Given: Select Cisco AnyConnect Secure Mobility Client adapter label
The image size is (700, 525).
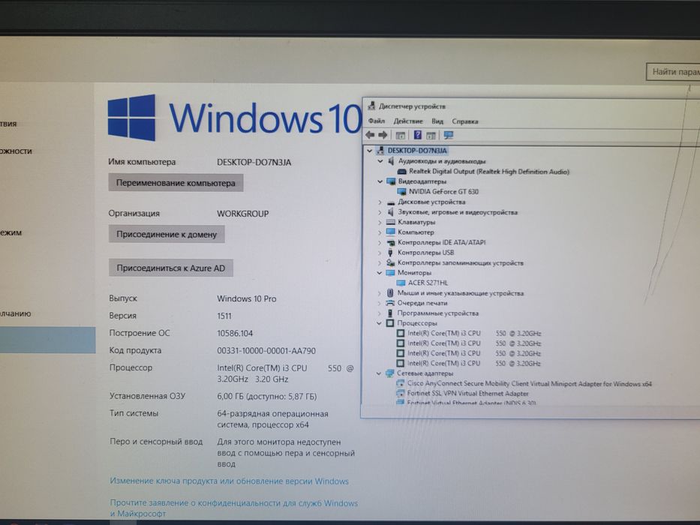Looking at the screenshot, I should point(529,383).
